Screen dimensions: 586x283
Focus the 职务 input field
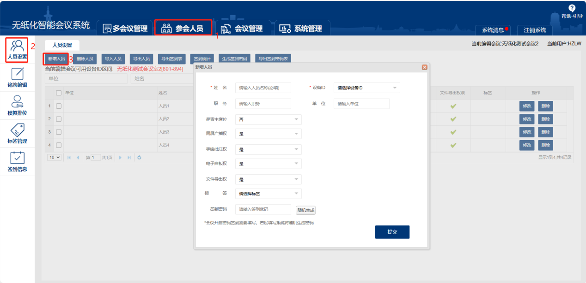263,104
